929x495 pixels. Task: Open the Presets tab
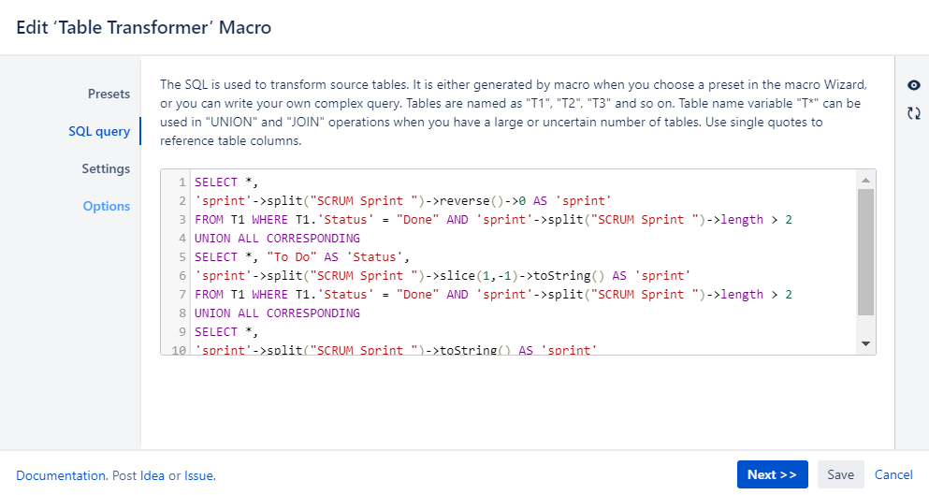(x=109, y=94)
